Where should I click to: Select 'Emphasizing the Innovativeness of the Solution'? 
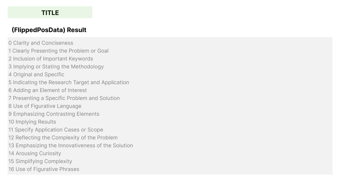[70, 145]
